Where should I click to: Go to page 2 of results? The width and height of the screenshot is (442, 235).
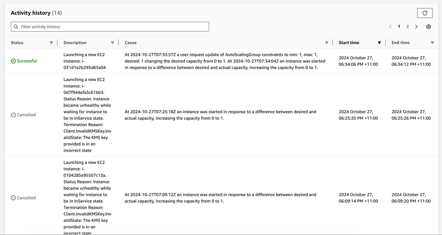pos(407,26)
